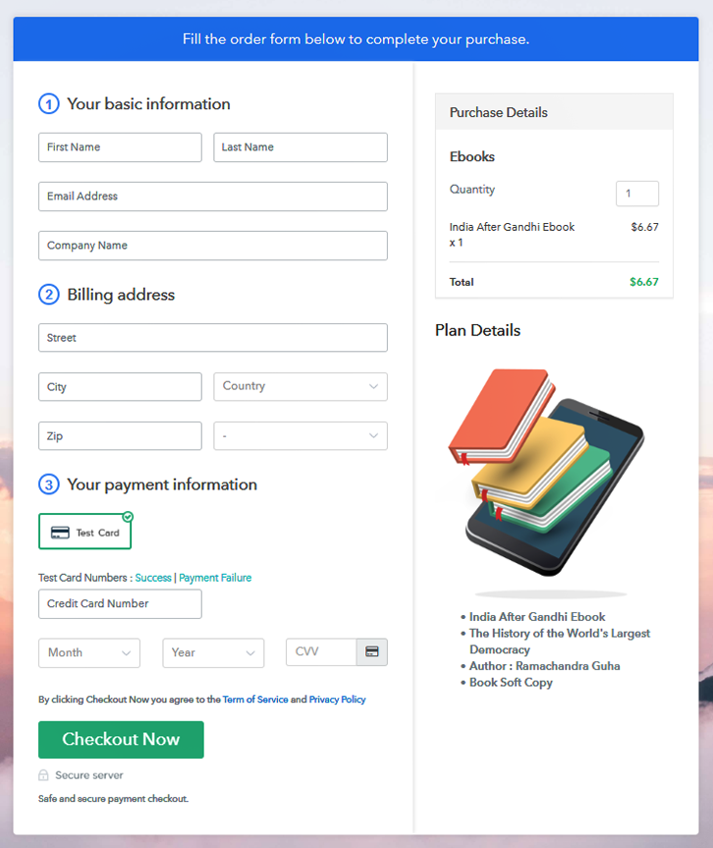The width and height of the screenshot is (713, 848).
Task: Open the Term of Service link
Action: [255, 700]
